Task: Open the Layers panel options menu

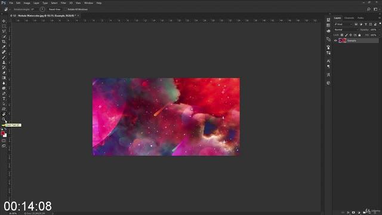Action: (380, 18)
